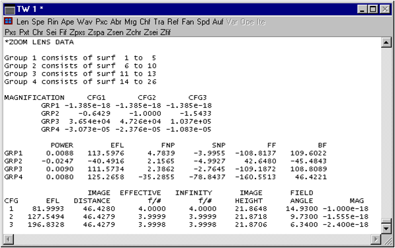Click the vertical scrollbar down arrow
The height and width of the screenshot is (248, 395).
(386, 229)
